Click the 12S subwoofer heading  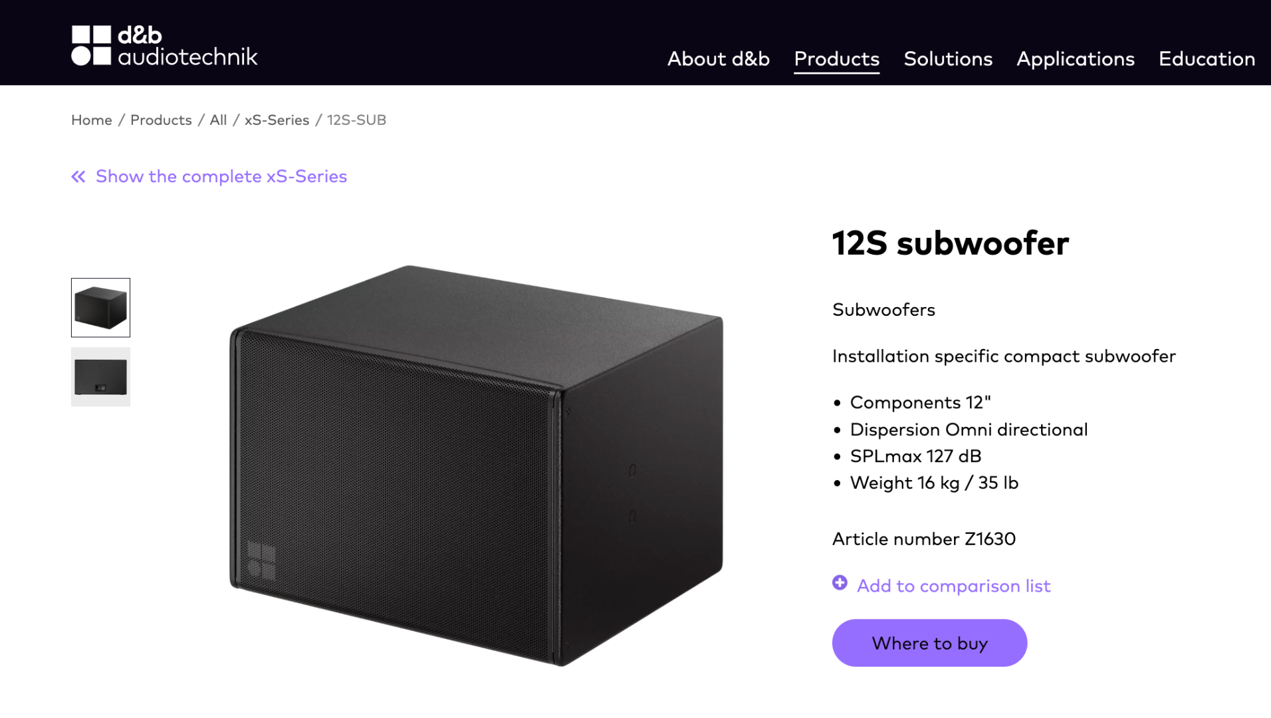click(x=950, y=243)
